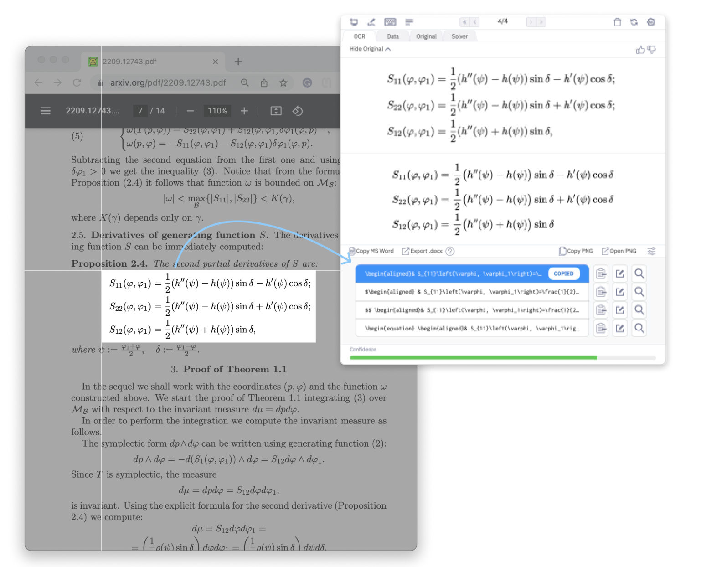The image size is (701, 567).
Task: Open the snip history list icon
Action: (409, 22)
